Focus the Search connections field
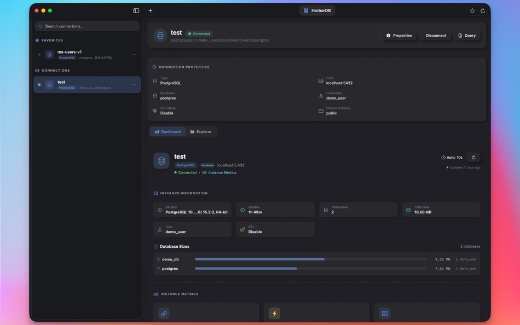The width and height of the screenshot is (520, 325). coord(87,26)
